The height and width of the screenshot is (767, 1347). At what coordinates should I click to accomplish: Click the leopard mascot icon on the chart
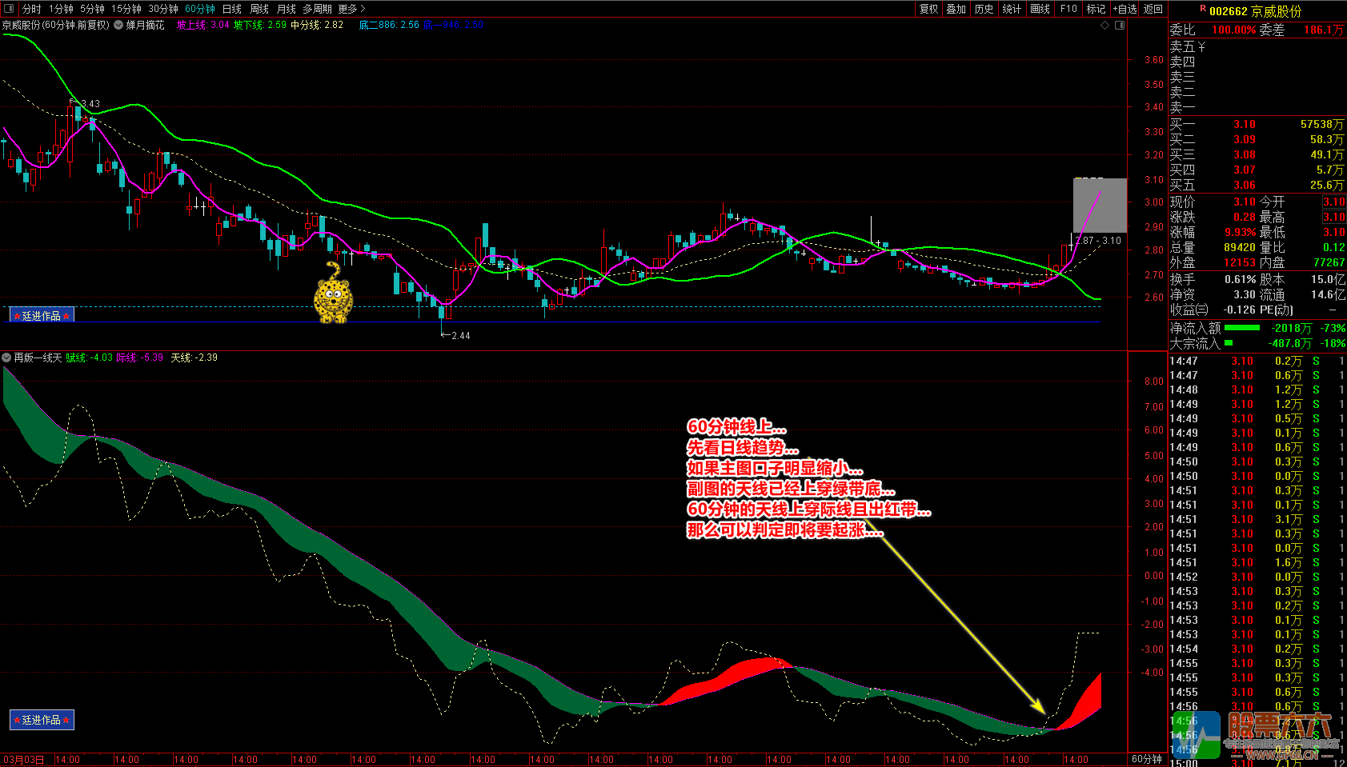pos(333,293)
